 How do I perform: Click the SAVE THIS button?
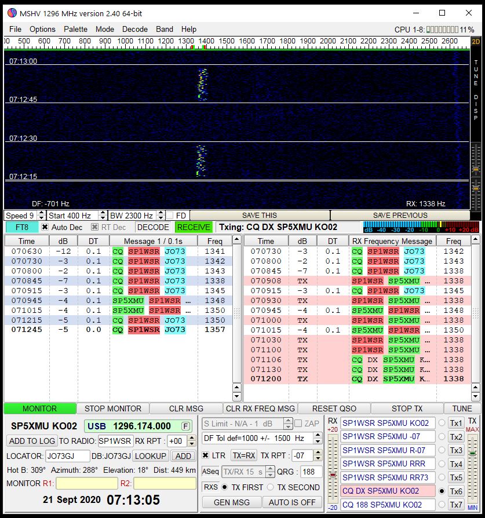[260, 216]
